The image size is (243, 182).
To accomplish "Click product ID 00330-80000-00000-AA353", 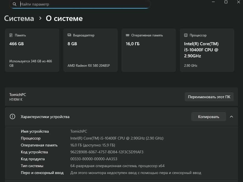I will point(94,159).
